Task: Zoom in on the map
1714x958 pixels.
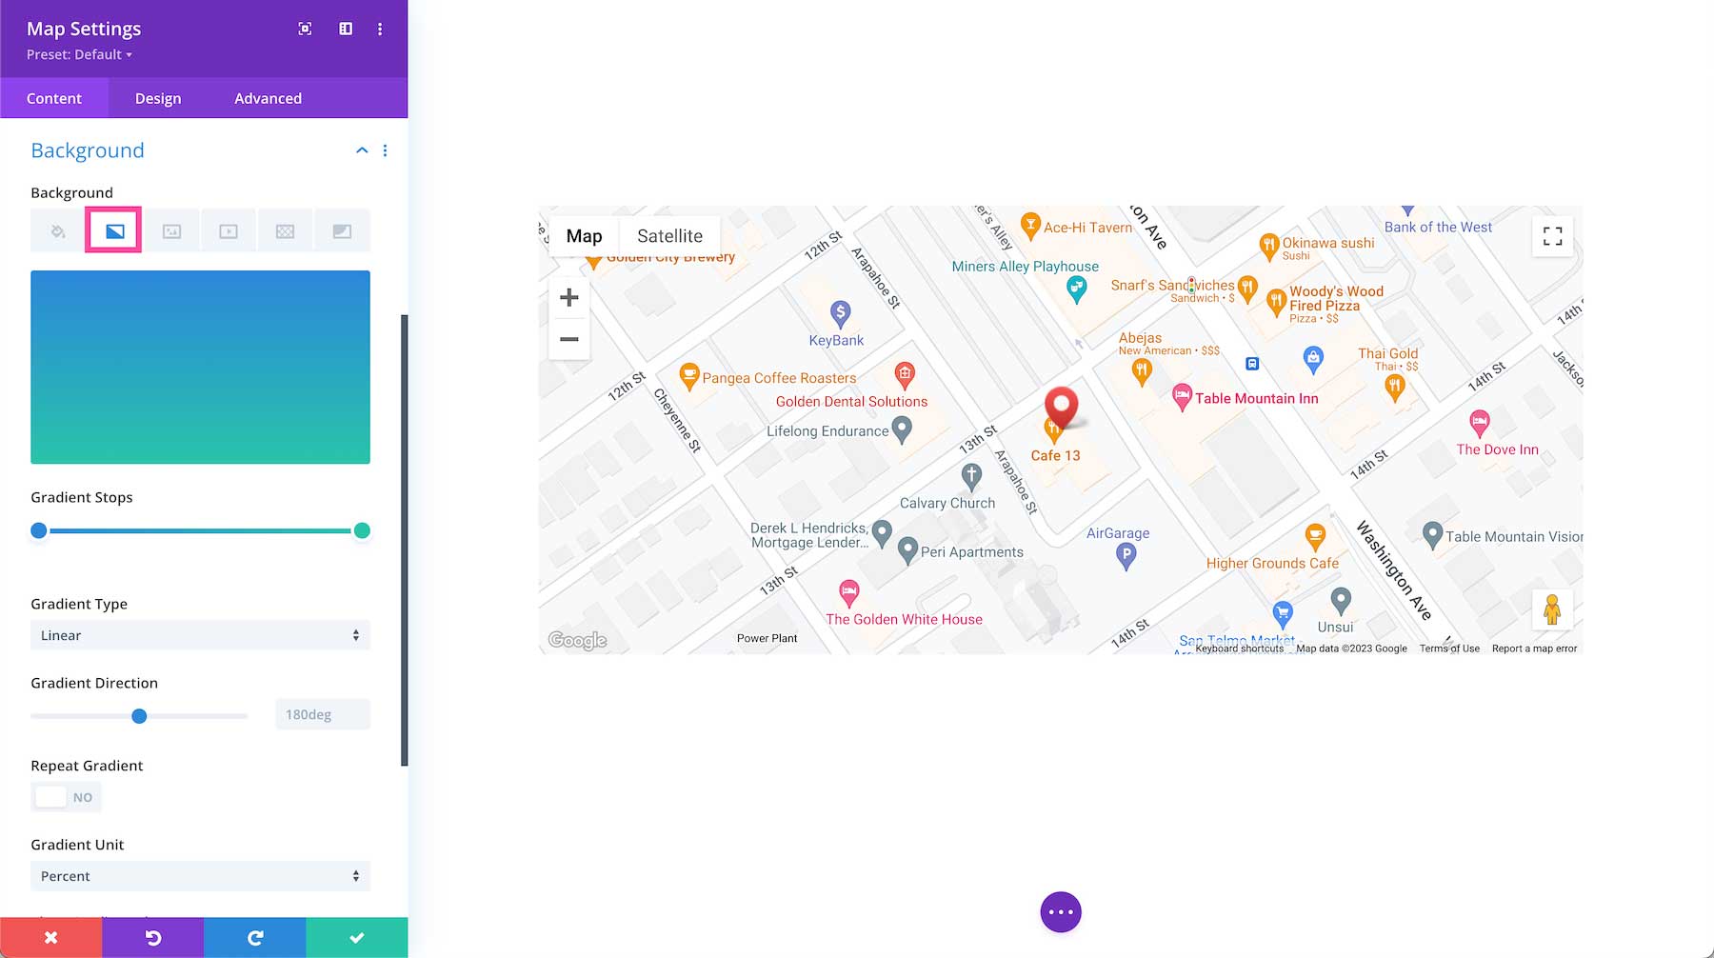Action: point(569,298)
